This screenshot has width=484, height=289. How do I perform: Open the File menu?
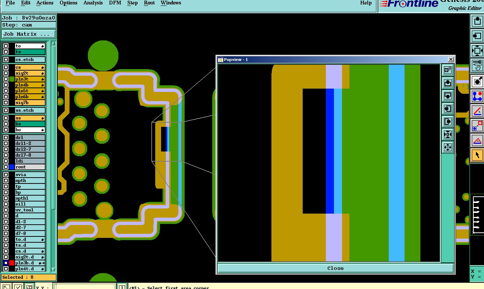pyautogui.click(x=10, y=3)
